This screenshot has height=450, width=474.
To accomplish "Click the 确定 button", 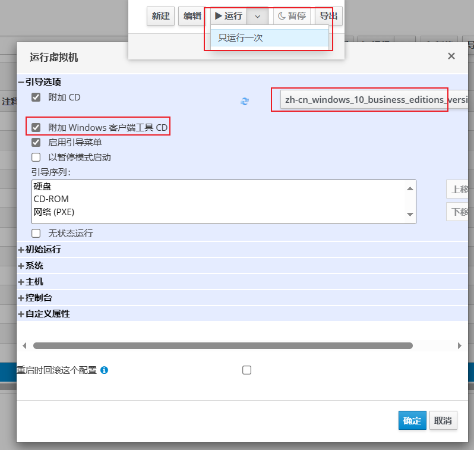I will (412, 420).
